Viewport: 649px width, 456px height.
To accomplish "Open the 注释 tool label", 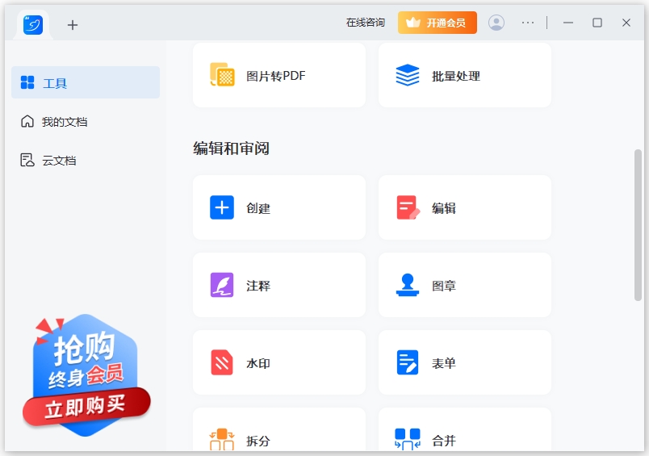I will click(x=258, y=286).
